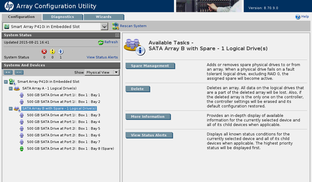312x182 pixels.
Task: Select SATA Array B with Spare tree item
Action: (59, 108)
